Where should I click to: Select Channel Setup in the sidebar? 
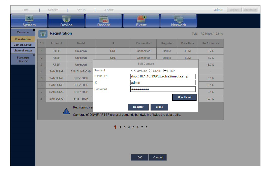point(23,50)
